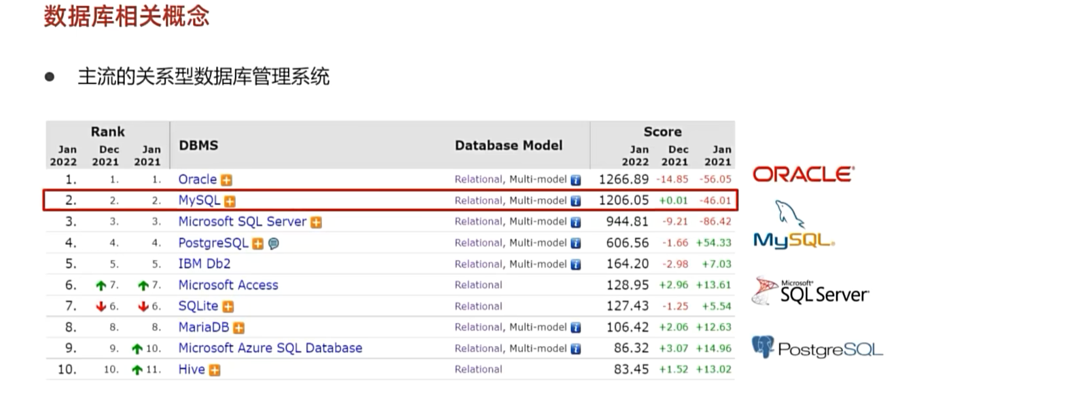Click the Hive DBMS link
The height and width of the screenshot is (397, 1078).
pyautogui.click(x=192, y=369)
